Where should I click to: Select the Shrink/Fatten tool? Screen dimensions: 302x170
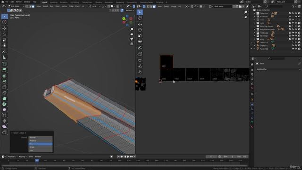[x=4, y=121]
